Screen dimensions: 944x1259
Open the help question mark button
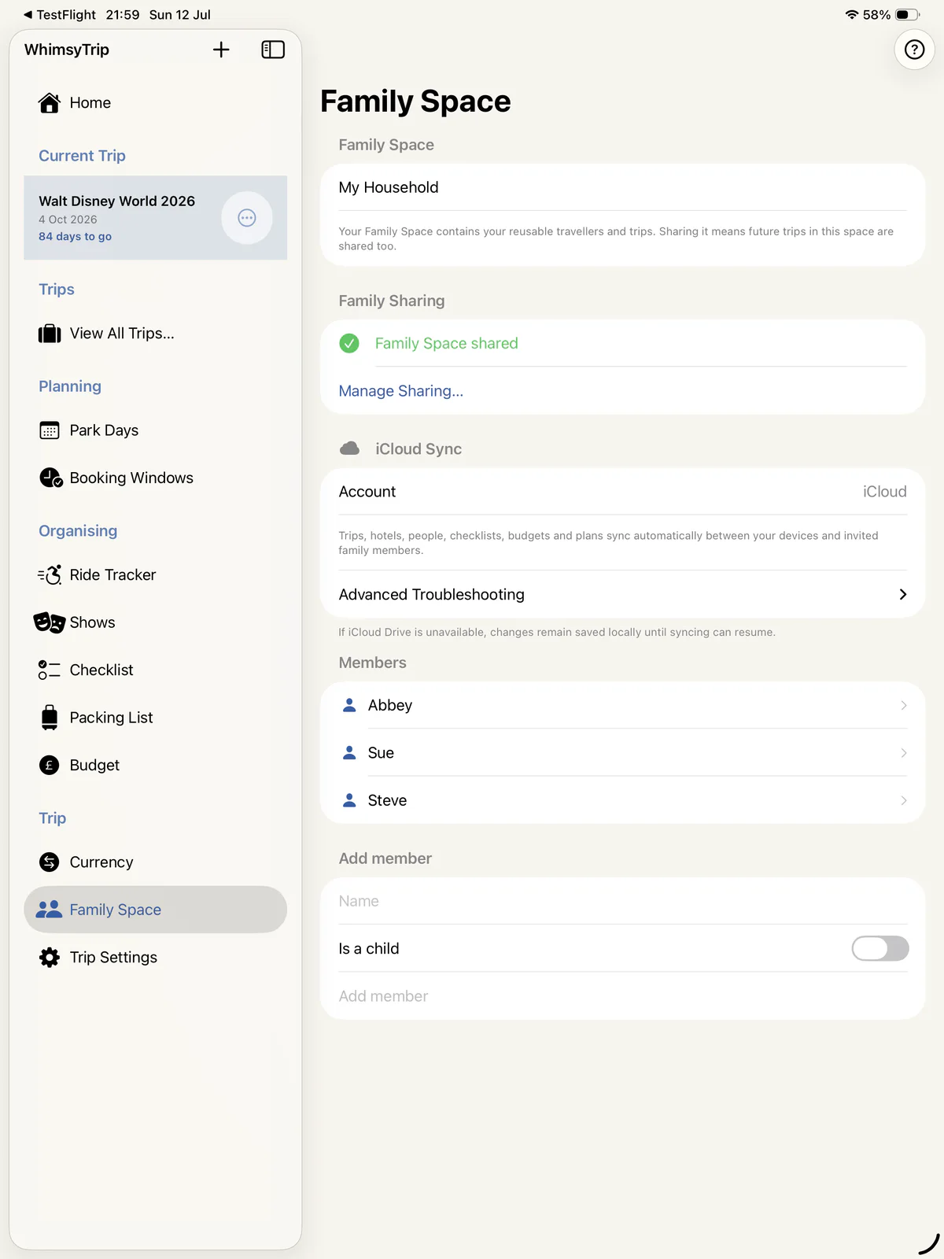(x=914, y=50)
